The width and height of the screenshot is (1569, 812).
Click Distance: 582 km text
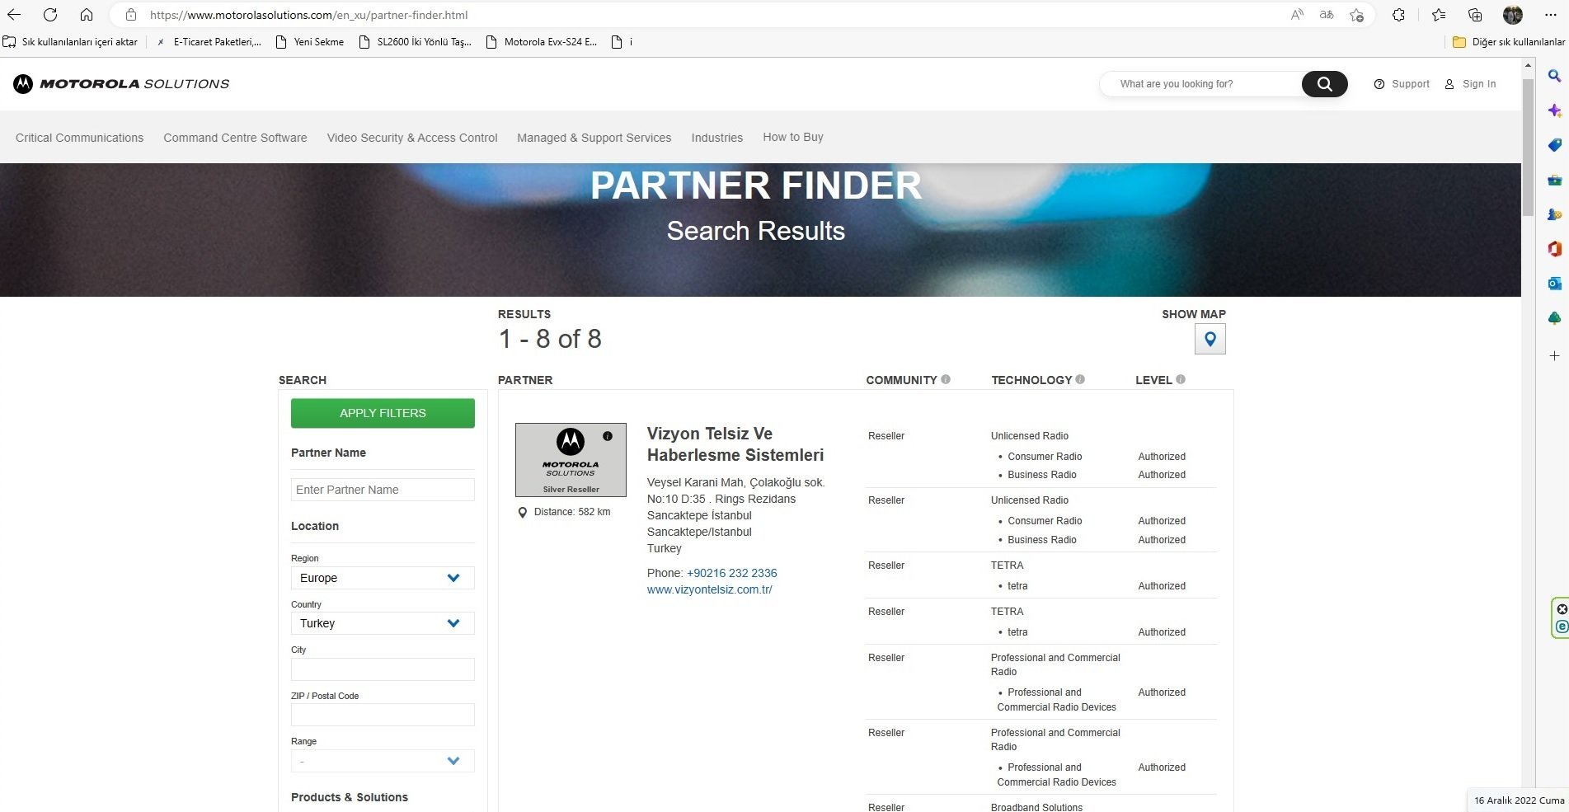click(x=572, y=512)
